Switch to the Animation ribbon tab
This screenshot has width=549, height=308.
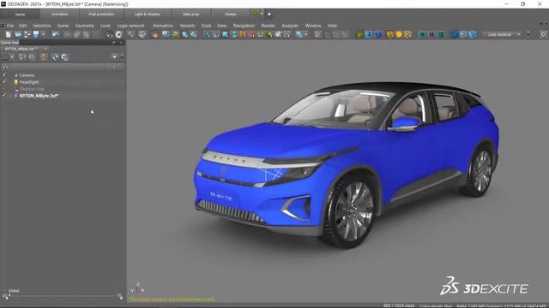(59, 15)
